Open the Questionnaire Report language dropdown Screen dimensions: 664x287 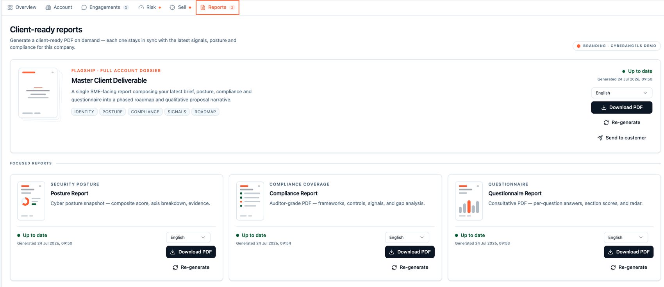pos(626,237)
